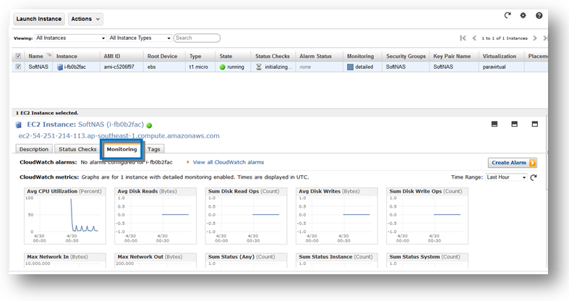Viewport: 569px width, 301px height.
Task: Toggle the select-all instances checkbox
Action: (x=18, y=56)
